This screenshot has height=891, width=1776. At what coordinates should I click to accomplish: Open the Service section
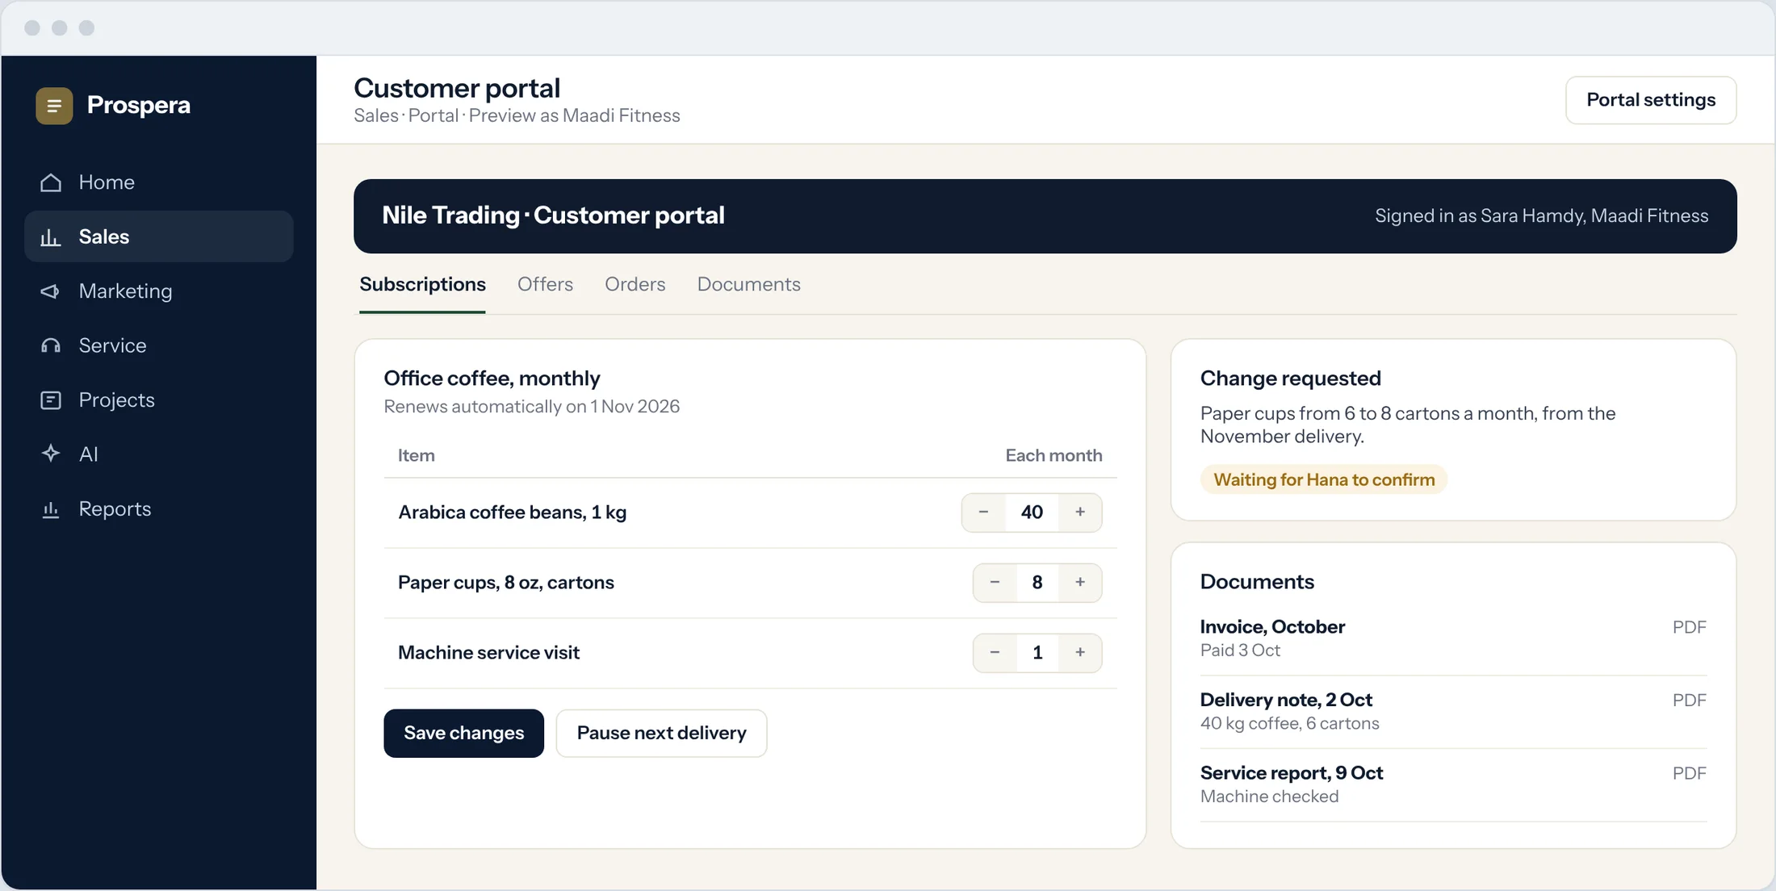159,345
